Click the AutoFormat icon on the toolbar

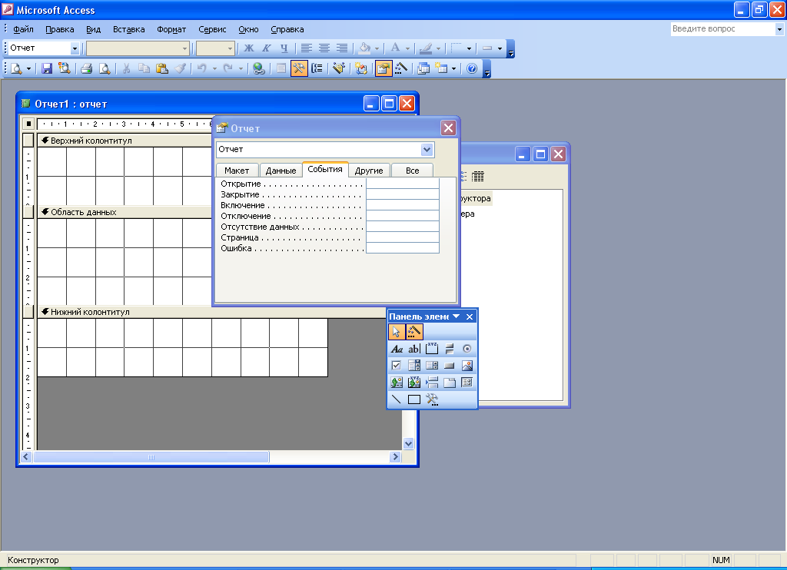tap(339, 68)
